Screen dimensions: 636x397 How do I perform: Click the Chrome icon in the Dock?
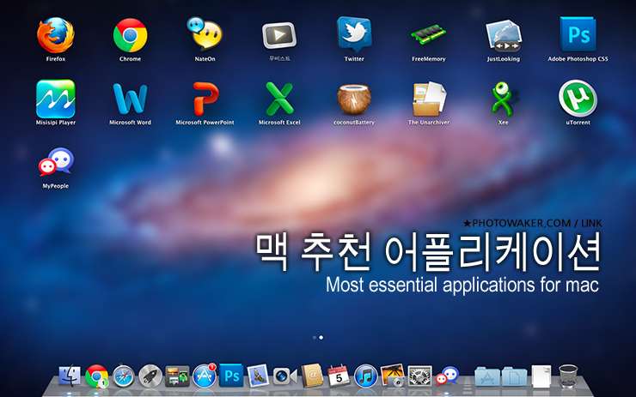pos(96,376)
